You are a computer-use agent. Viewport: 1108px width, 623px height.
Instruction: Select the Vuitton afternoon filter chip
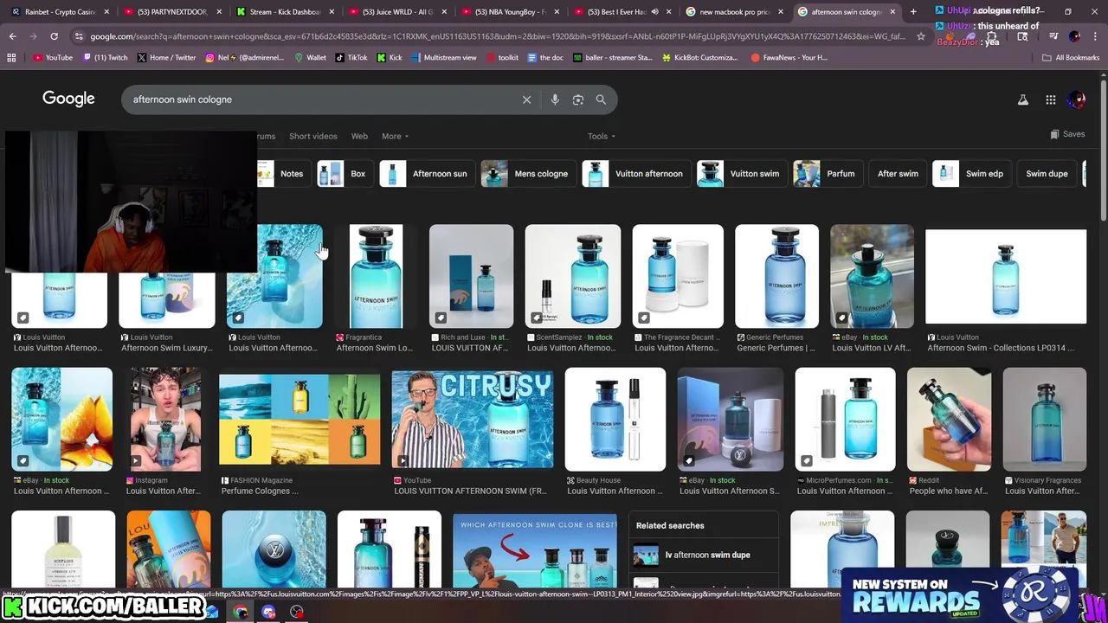[x=635, y=174]
